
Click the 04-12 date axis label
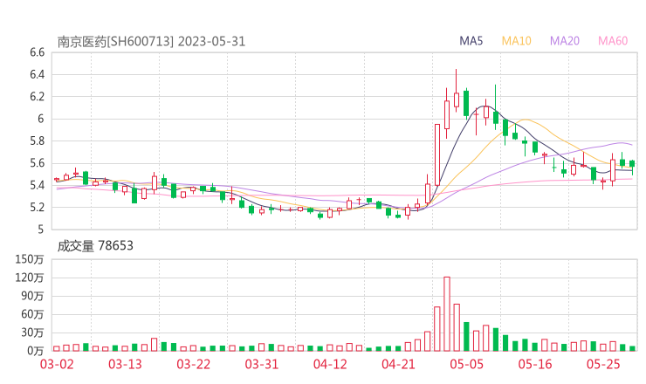click(330, 364)
